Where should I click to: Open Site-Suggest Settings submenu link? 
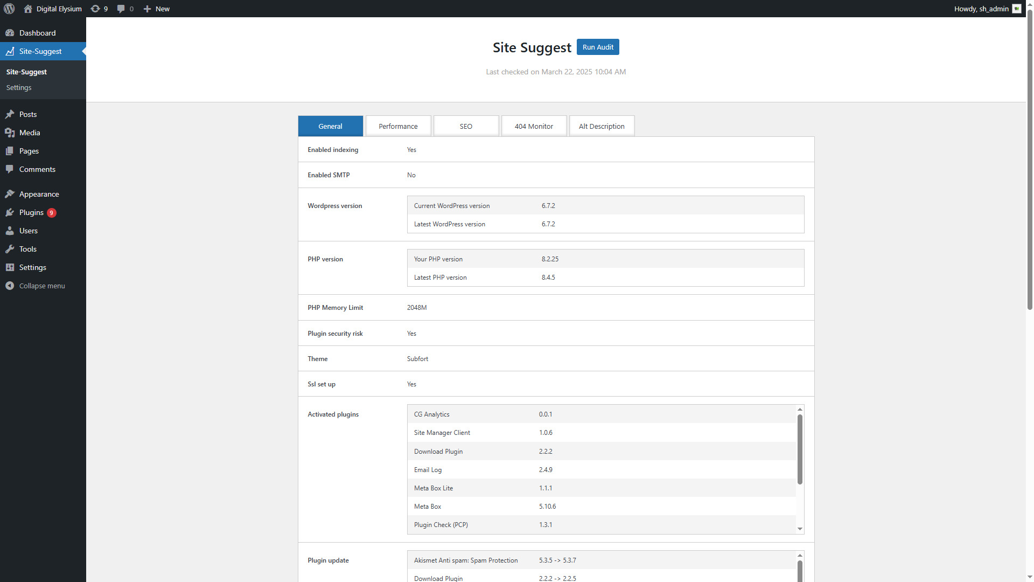click(19, 87)
